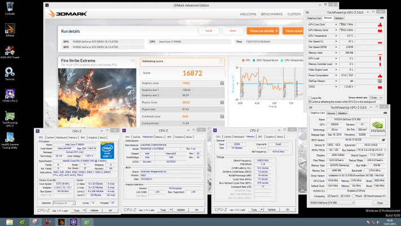Click the Fire Strike Extreme preview image
Screen dimensions: 401x226
97,98
